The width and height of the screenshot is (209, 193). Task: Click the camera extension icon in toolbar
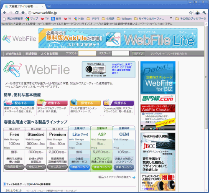(197, 13)
